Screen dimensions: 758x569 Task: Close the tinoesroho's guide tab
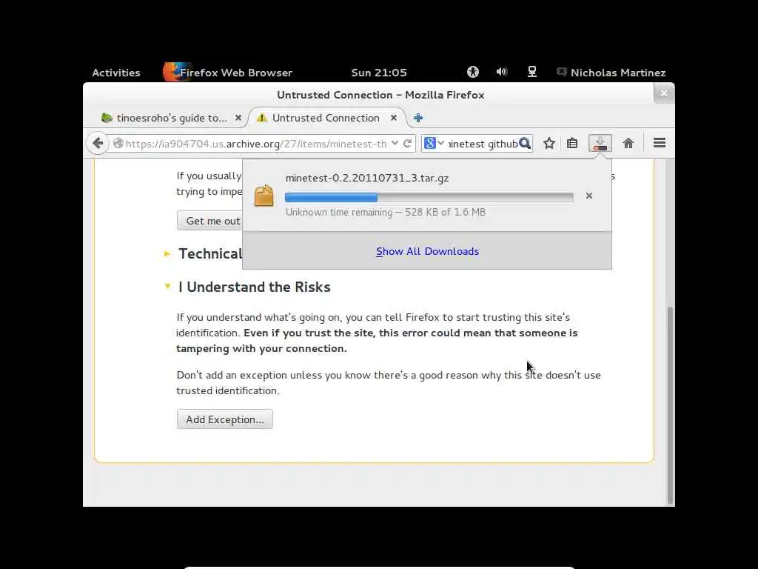pos(238,118)
